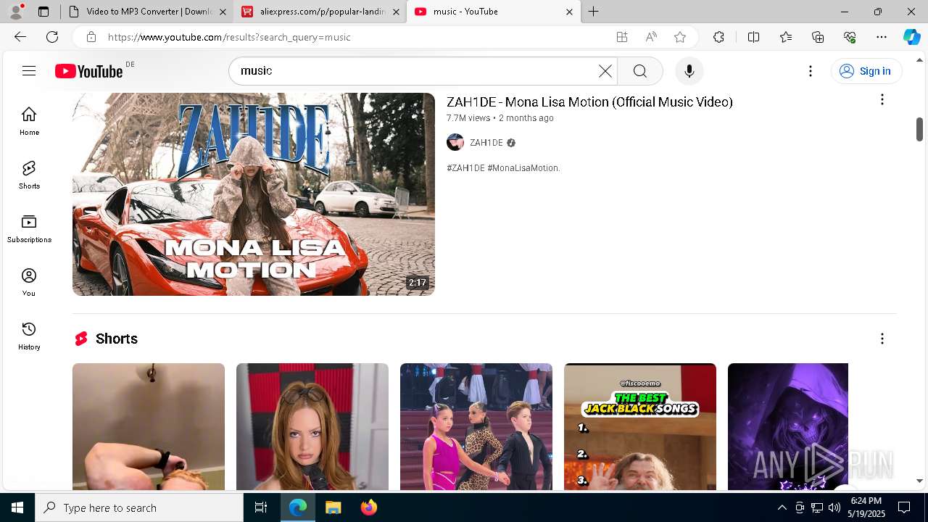Viewport: 928px width, 522px height.
Task: Open the You section in sidebar
Action: pos(29,282)
